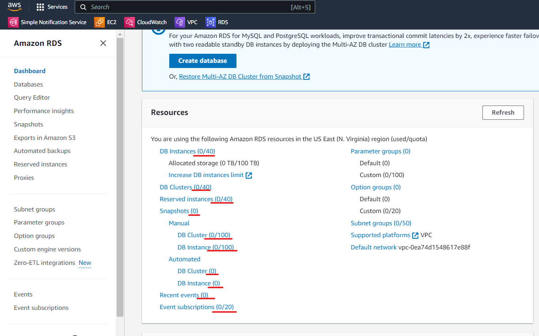Click the Create database button
This screenshot has height=336, width=539.
(x=203, y=61)
